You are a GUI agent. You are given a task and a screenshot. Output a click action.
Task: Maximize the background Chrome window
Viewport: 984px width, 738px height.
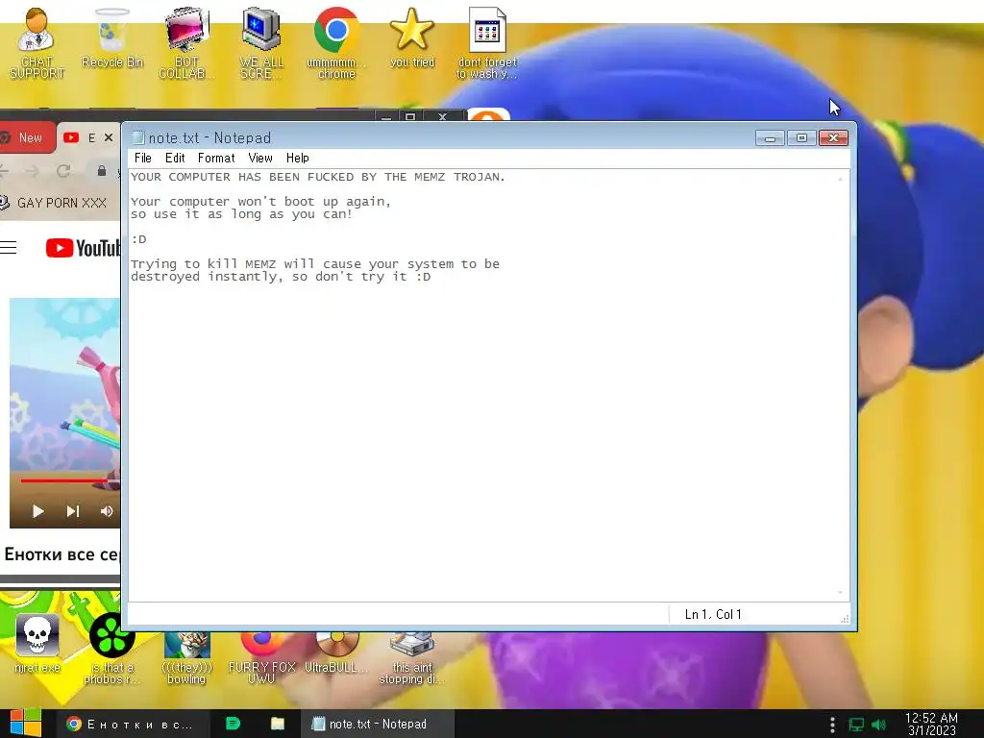pyautogui.click(x=410, y=116)
